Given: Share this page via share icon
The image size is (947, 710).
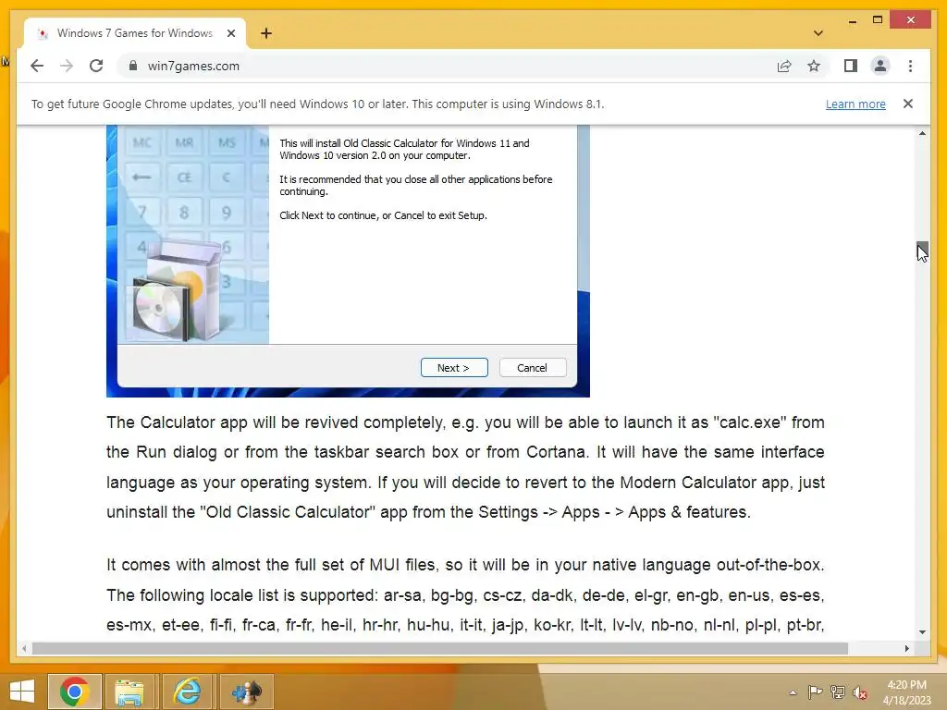Looking at the screenshot, I should pyautogui.click(x=784, y=66).
